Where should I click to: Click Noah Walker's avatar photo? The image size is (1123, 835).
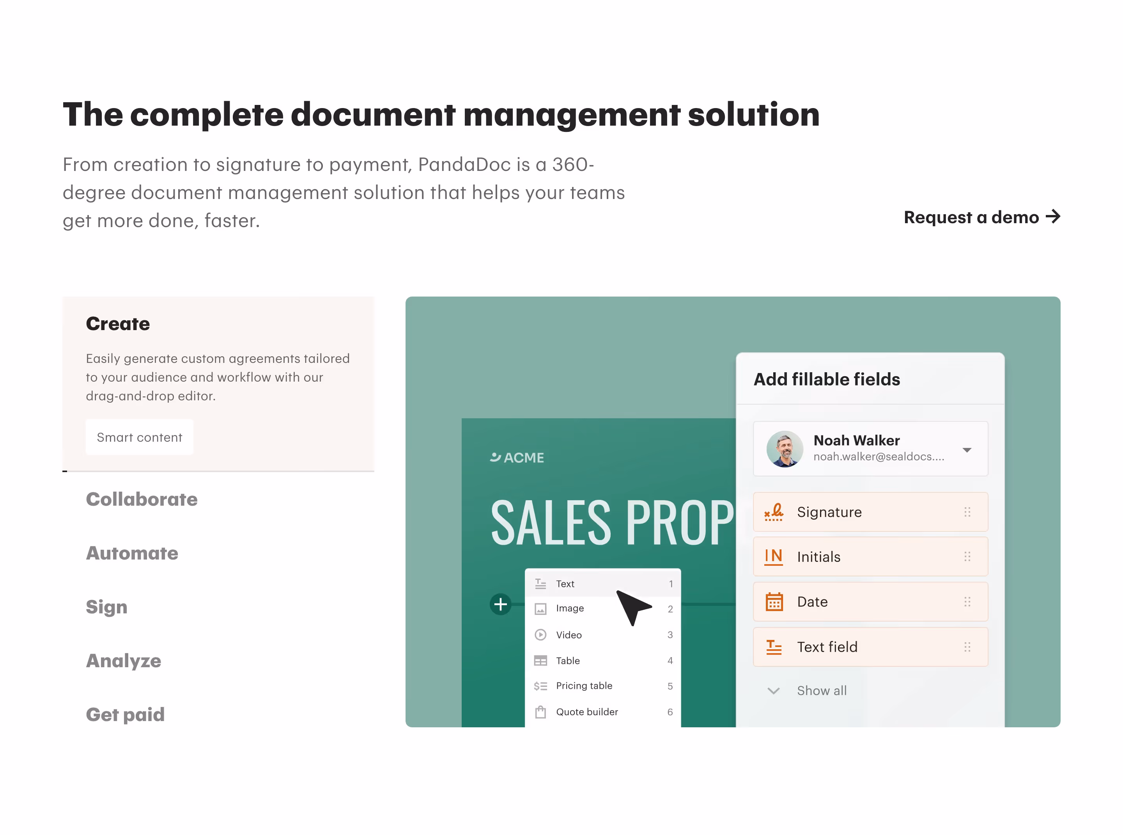coord(785,449)
